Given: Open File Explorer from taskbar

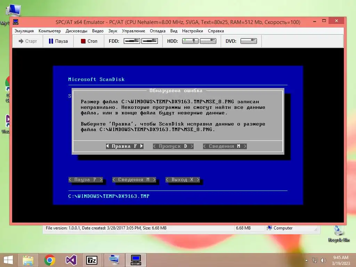Looking at the screenshot, I should pos(28,260).
